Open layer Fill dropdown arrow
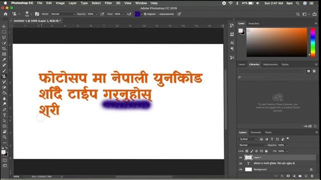Screen dimensions: 321x180 tap(287, 151)
